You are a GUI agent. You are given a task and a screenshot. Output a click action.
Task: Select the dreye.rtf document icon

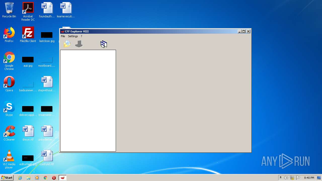coord(28,133)
